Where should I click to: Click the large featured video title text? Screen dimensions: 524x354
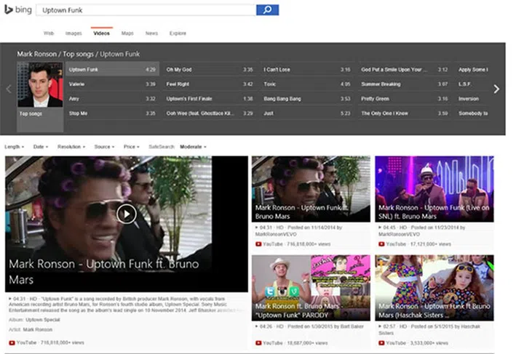coord(103,272)
